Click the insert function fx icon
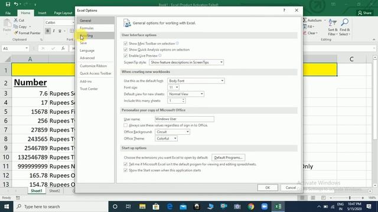Image resolution: width=378 pixels, height=212 pixels. [63, 48]
